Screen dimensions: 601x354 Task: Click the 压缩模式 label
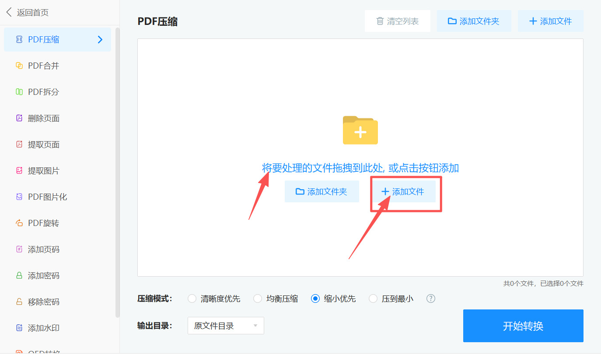coord(155,298)
